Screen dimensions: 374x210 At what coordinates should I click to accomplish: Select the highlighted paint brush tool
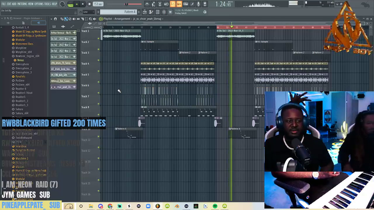tap(65, 19)
